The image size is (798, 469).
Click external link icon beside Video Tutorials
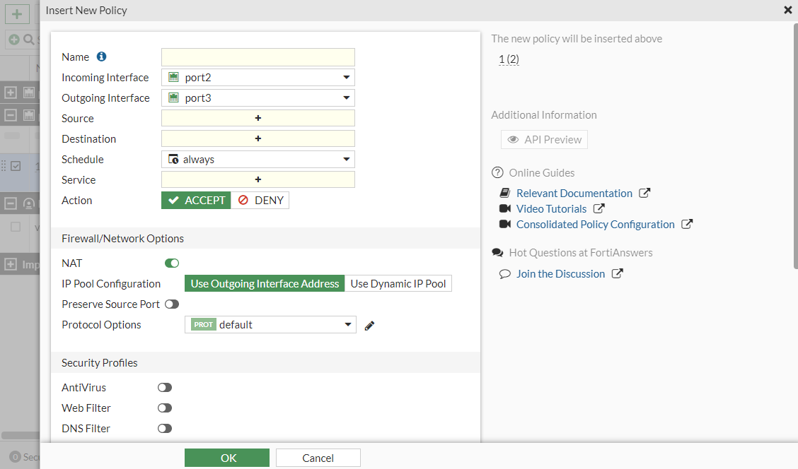click(598, 209)
